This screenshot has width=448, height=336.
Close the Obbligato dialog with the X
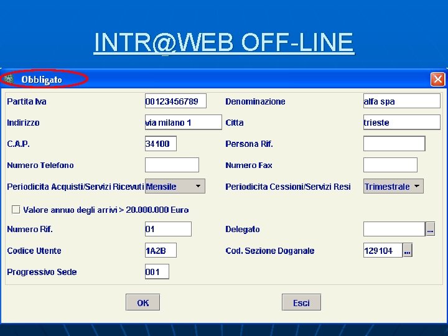tap(437, 79)
